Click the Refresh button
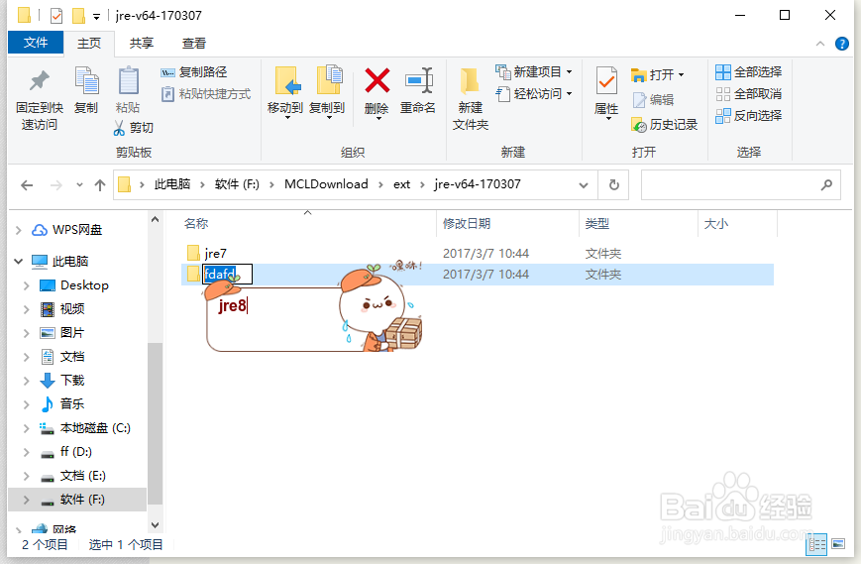The width and height of the screenshot is (861, 564). 614,185
